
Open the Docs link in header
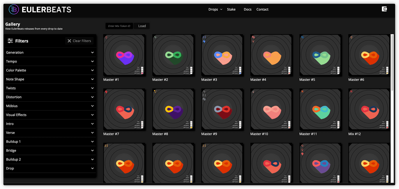click(247, 9)
